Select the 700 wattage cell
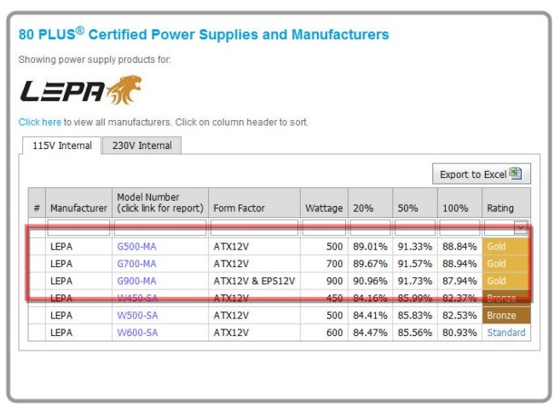 pos(324,264)
